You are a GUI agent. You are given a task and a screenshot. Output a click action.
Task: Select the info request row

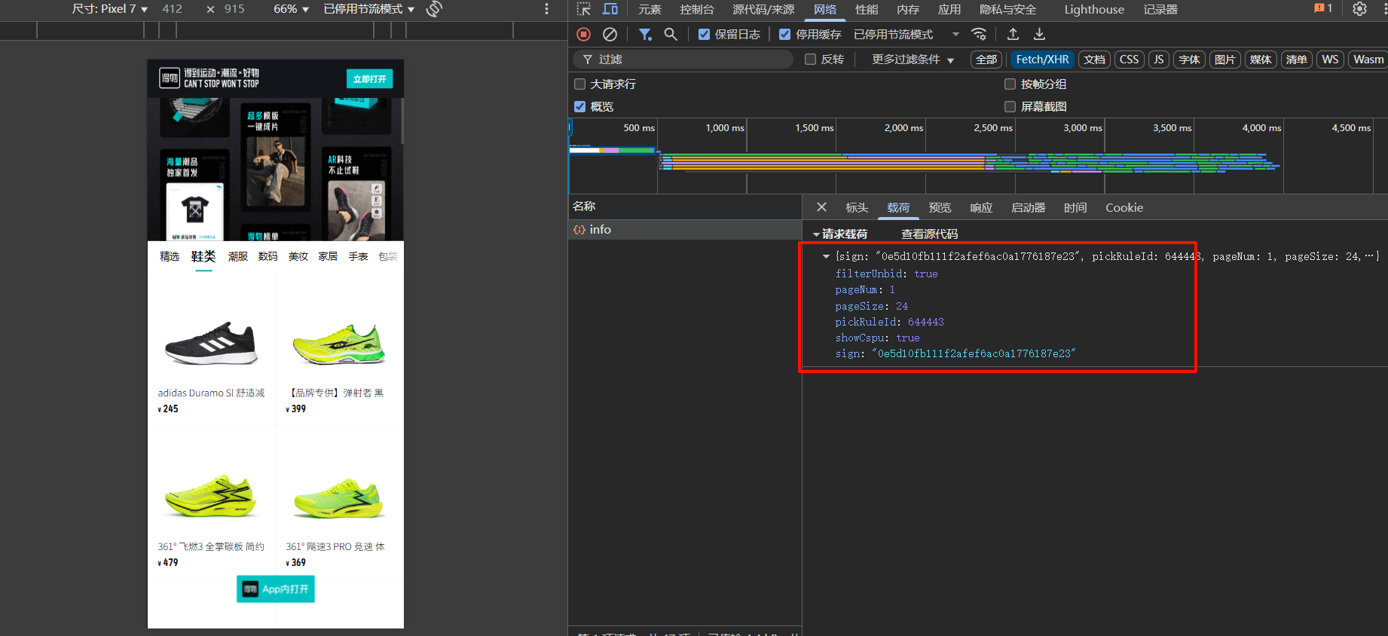tap(685, 230)
